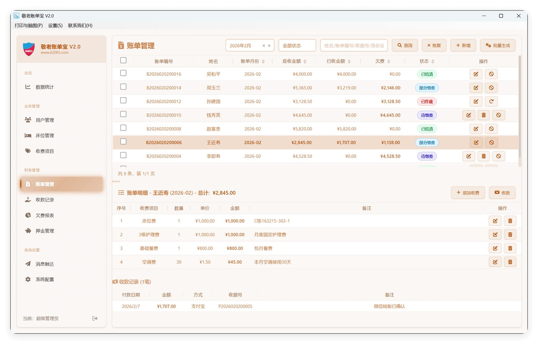Edit the 床位费 charge line
Image resolution: width=538 pixels, height=344 pixels.
[495, 221]
